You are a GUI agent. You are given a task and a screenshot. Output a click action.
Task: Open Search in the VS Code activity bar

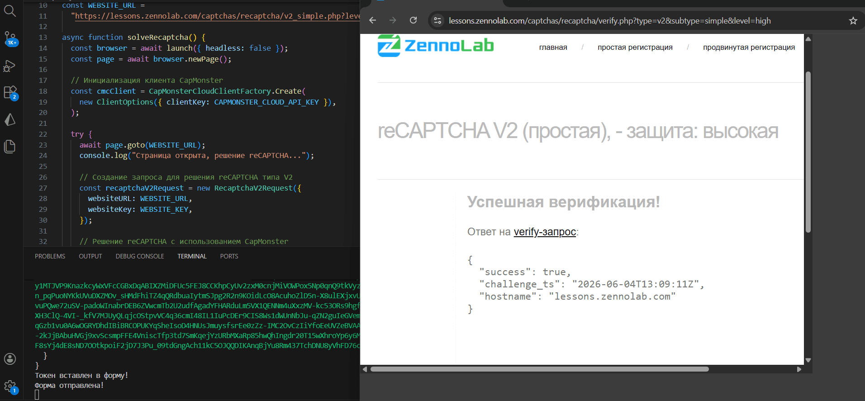tap(10, 10)
